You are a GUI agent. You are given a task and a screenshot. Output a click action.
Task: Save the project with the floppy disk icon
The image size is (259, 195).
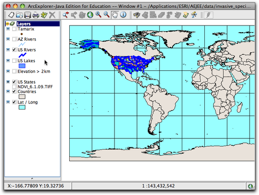click(x=27, y=15)
